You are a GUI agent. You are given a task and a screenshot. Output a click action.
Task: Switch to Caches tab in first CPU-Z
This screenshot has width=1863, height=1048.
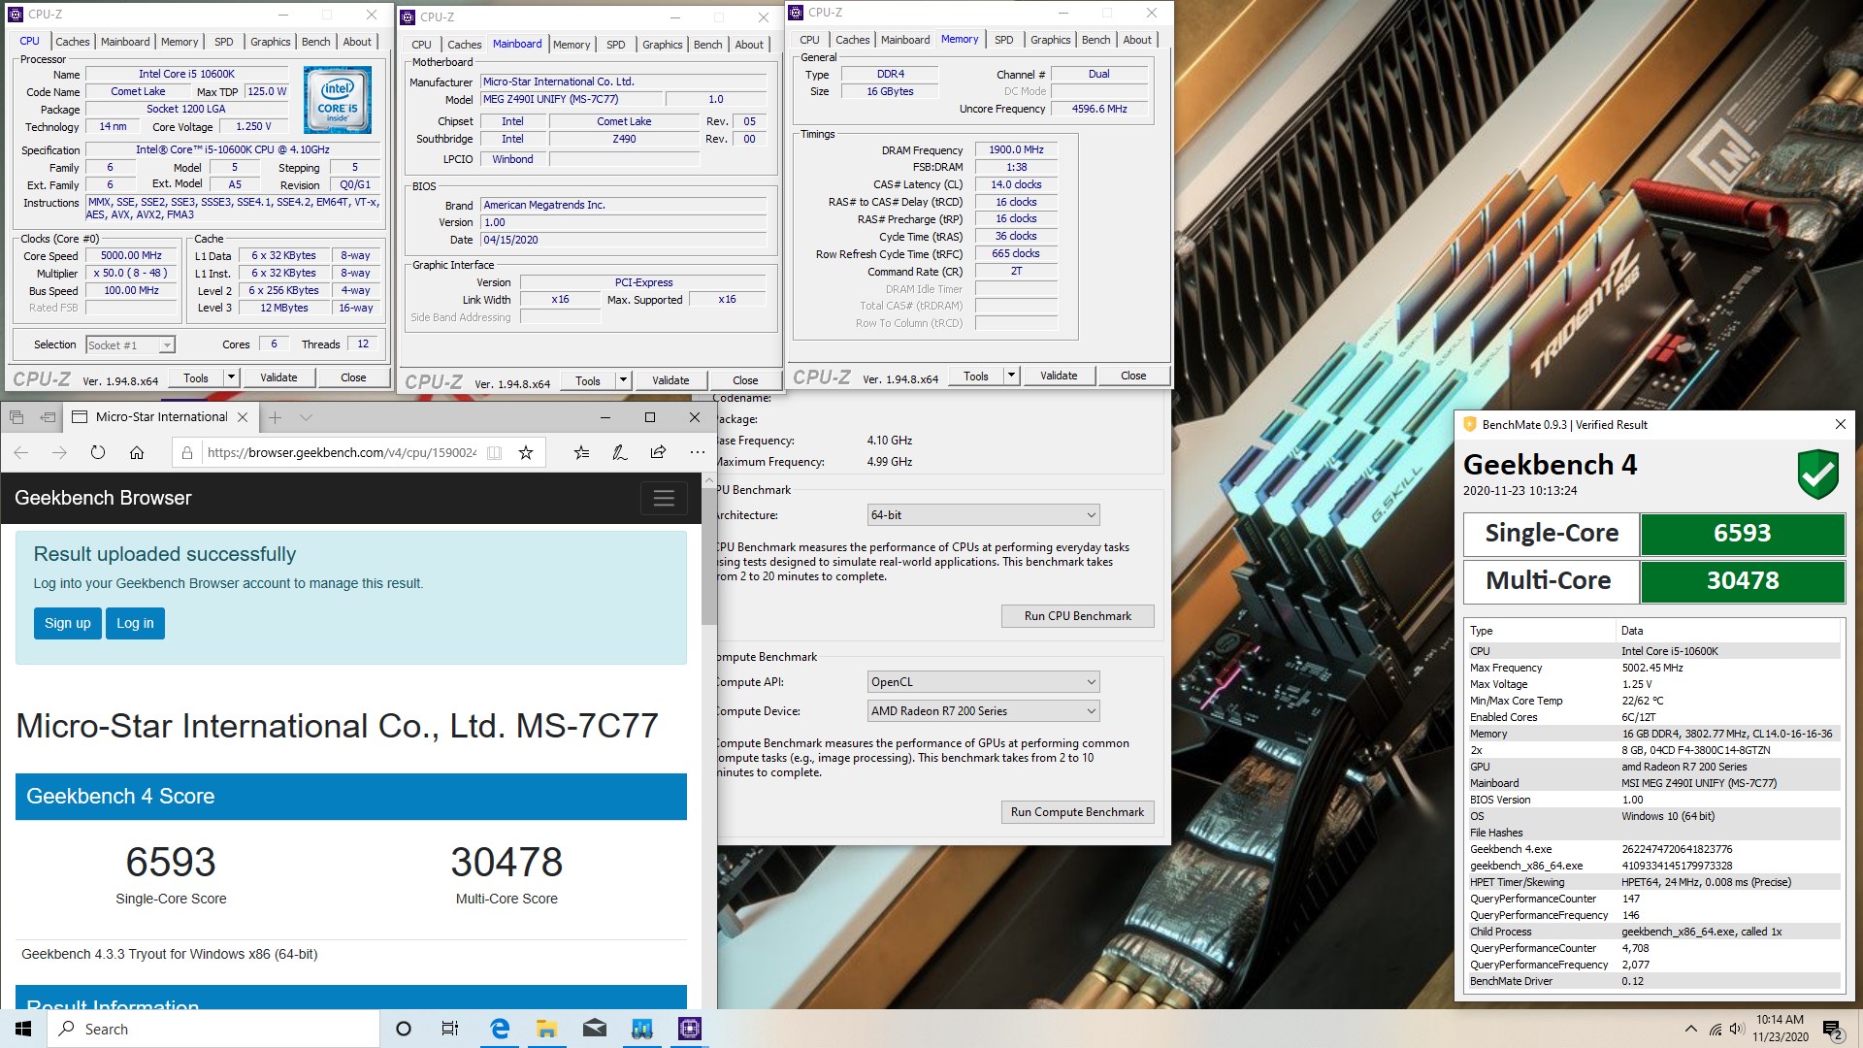(73, 42)
